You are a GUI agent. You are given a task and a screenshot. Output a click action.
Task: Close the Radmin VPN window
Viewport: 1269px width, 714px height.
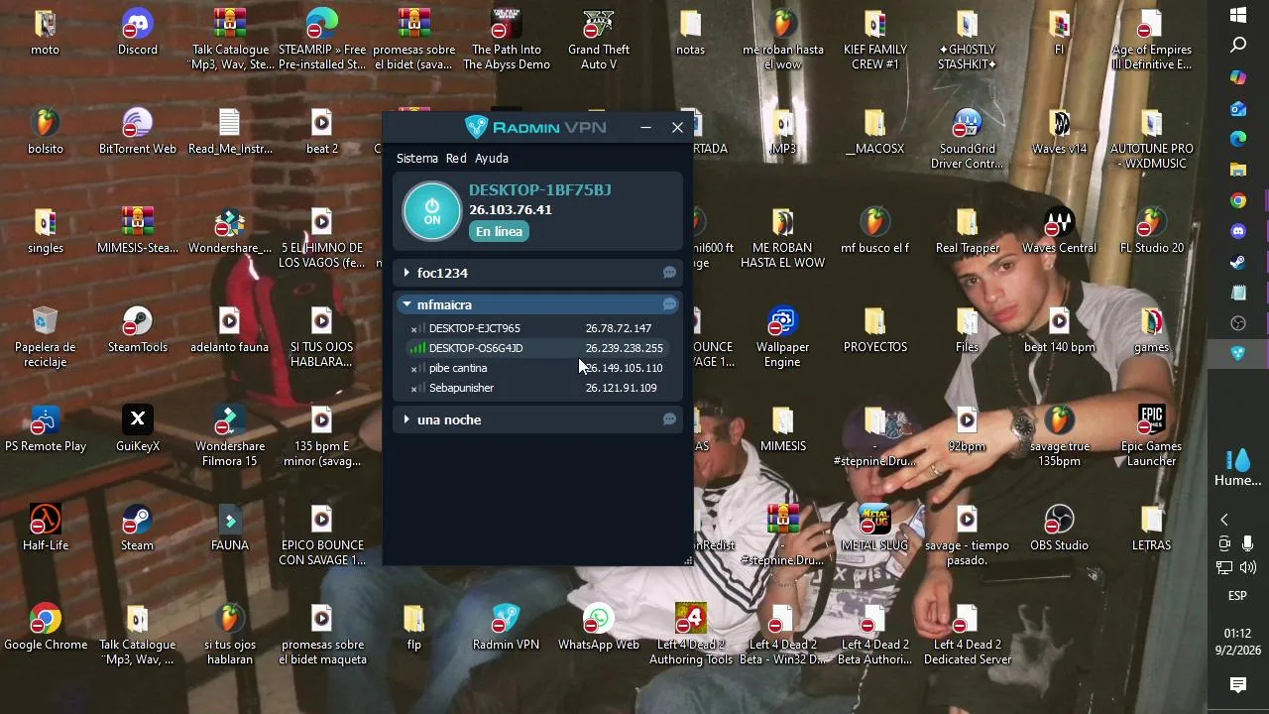point(677,127)
